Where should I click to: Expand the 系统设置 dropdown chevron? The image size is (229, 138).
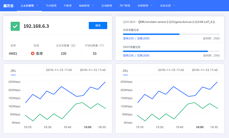coord(174,6)
